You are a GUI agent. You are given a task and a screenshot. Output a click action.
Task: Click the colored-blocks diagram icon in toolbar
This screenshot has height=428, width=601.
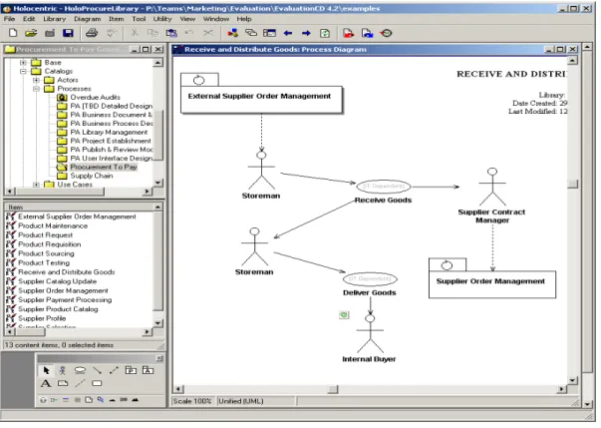point(232,33)
